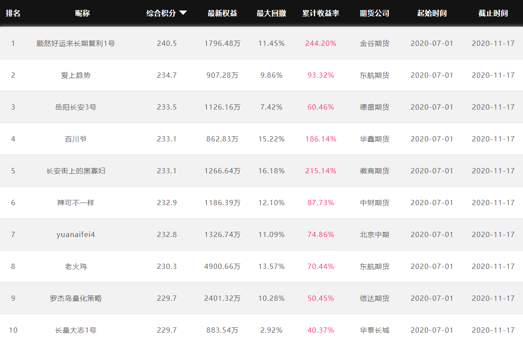Select company 中财期货
Viewport: 523px width, 344px height.
pos(374,203)
